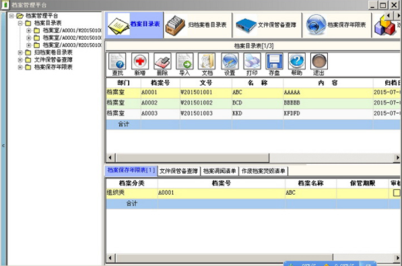This screenshot has height=266, width=402.
Task: Expand the 文件保管备查簿 tree node
Action: point(20,60)
